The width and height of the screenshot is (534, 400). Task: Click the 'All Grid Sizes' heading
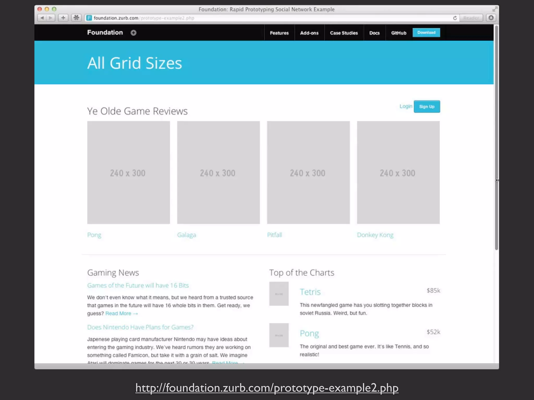tap(135, 63)
